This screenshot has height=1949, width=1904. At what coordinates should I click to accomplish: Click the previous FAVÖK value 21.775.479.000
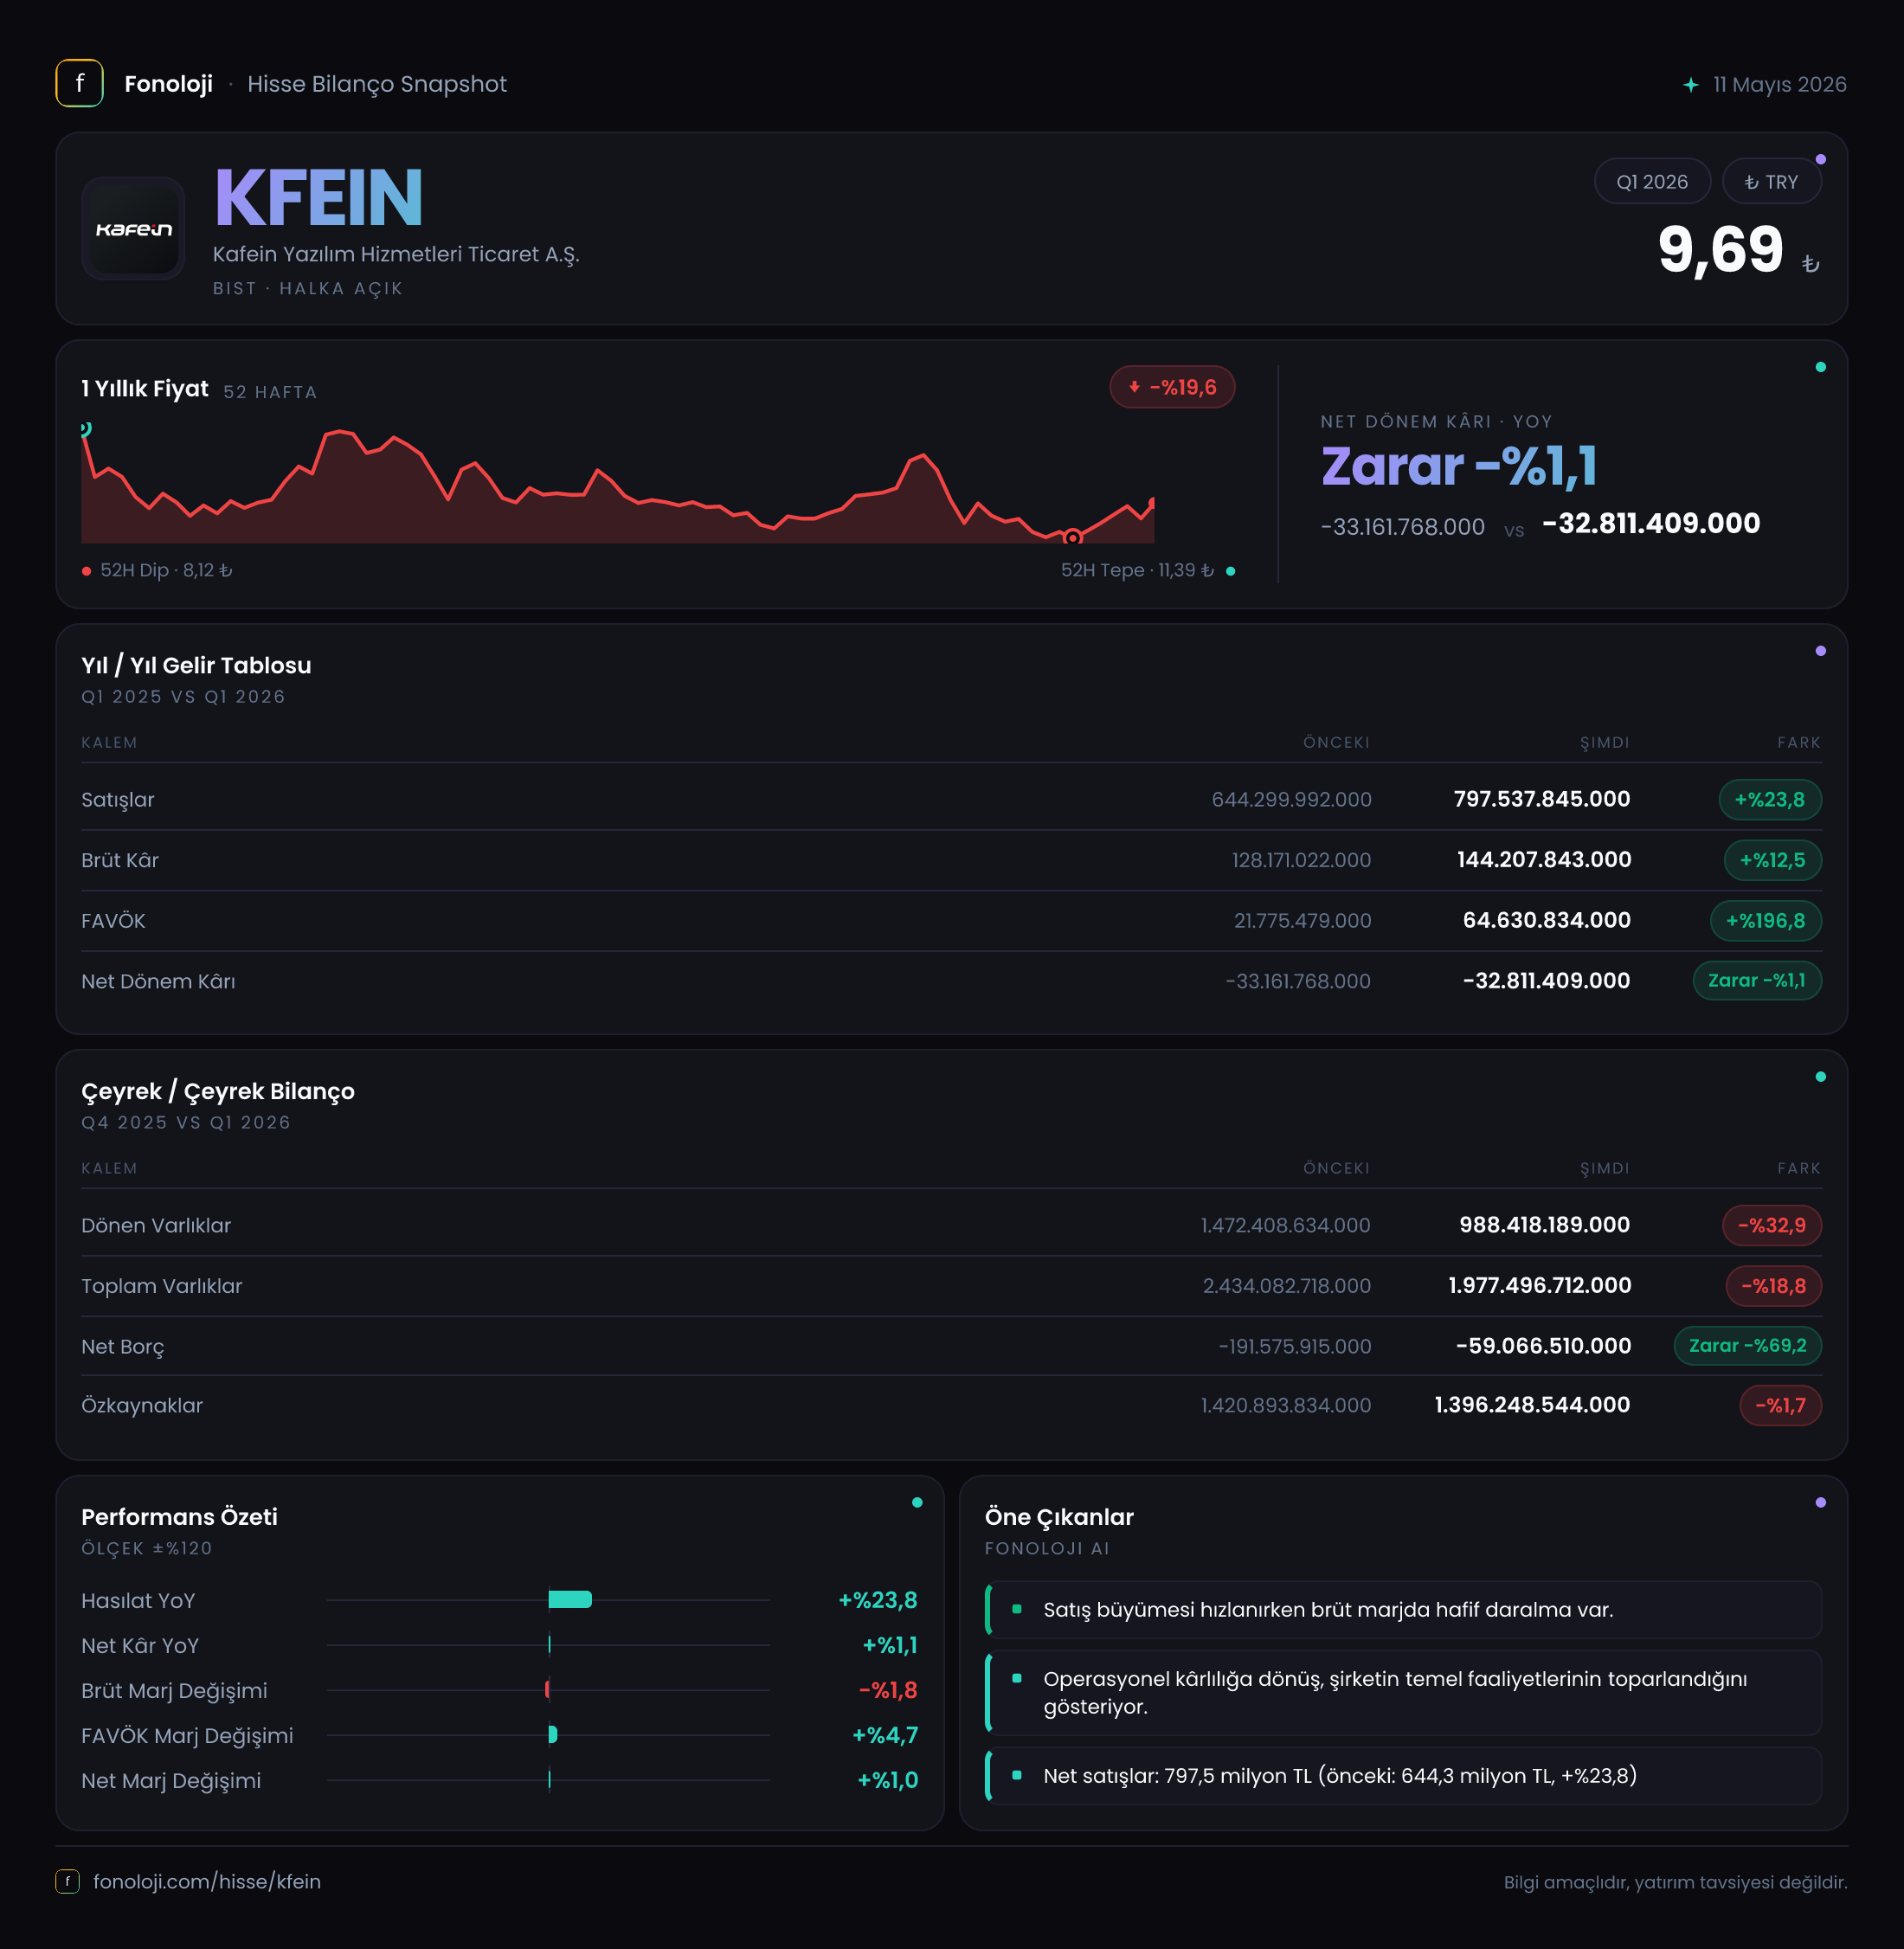1302,921
